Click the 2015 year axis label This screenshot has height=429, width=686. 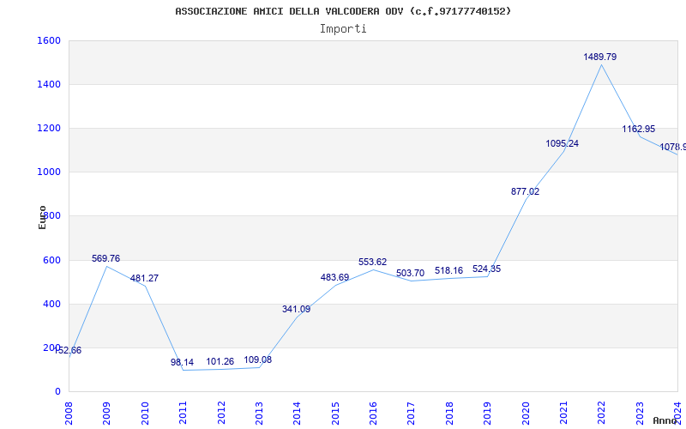[335, 414]
